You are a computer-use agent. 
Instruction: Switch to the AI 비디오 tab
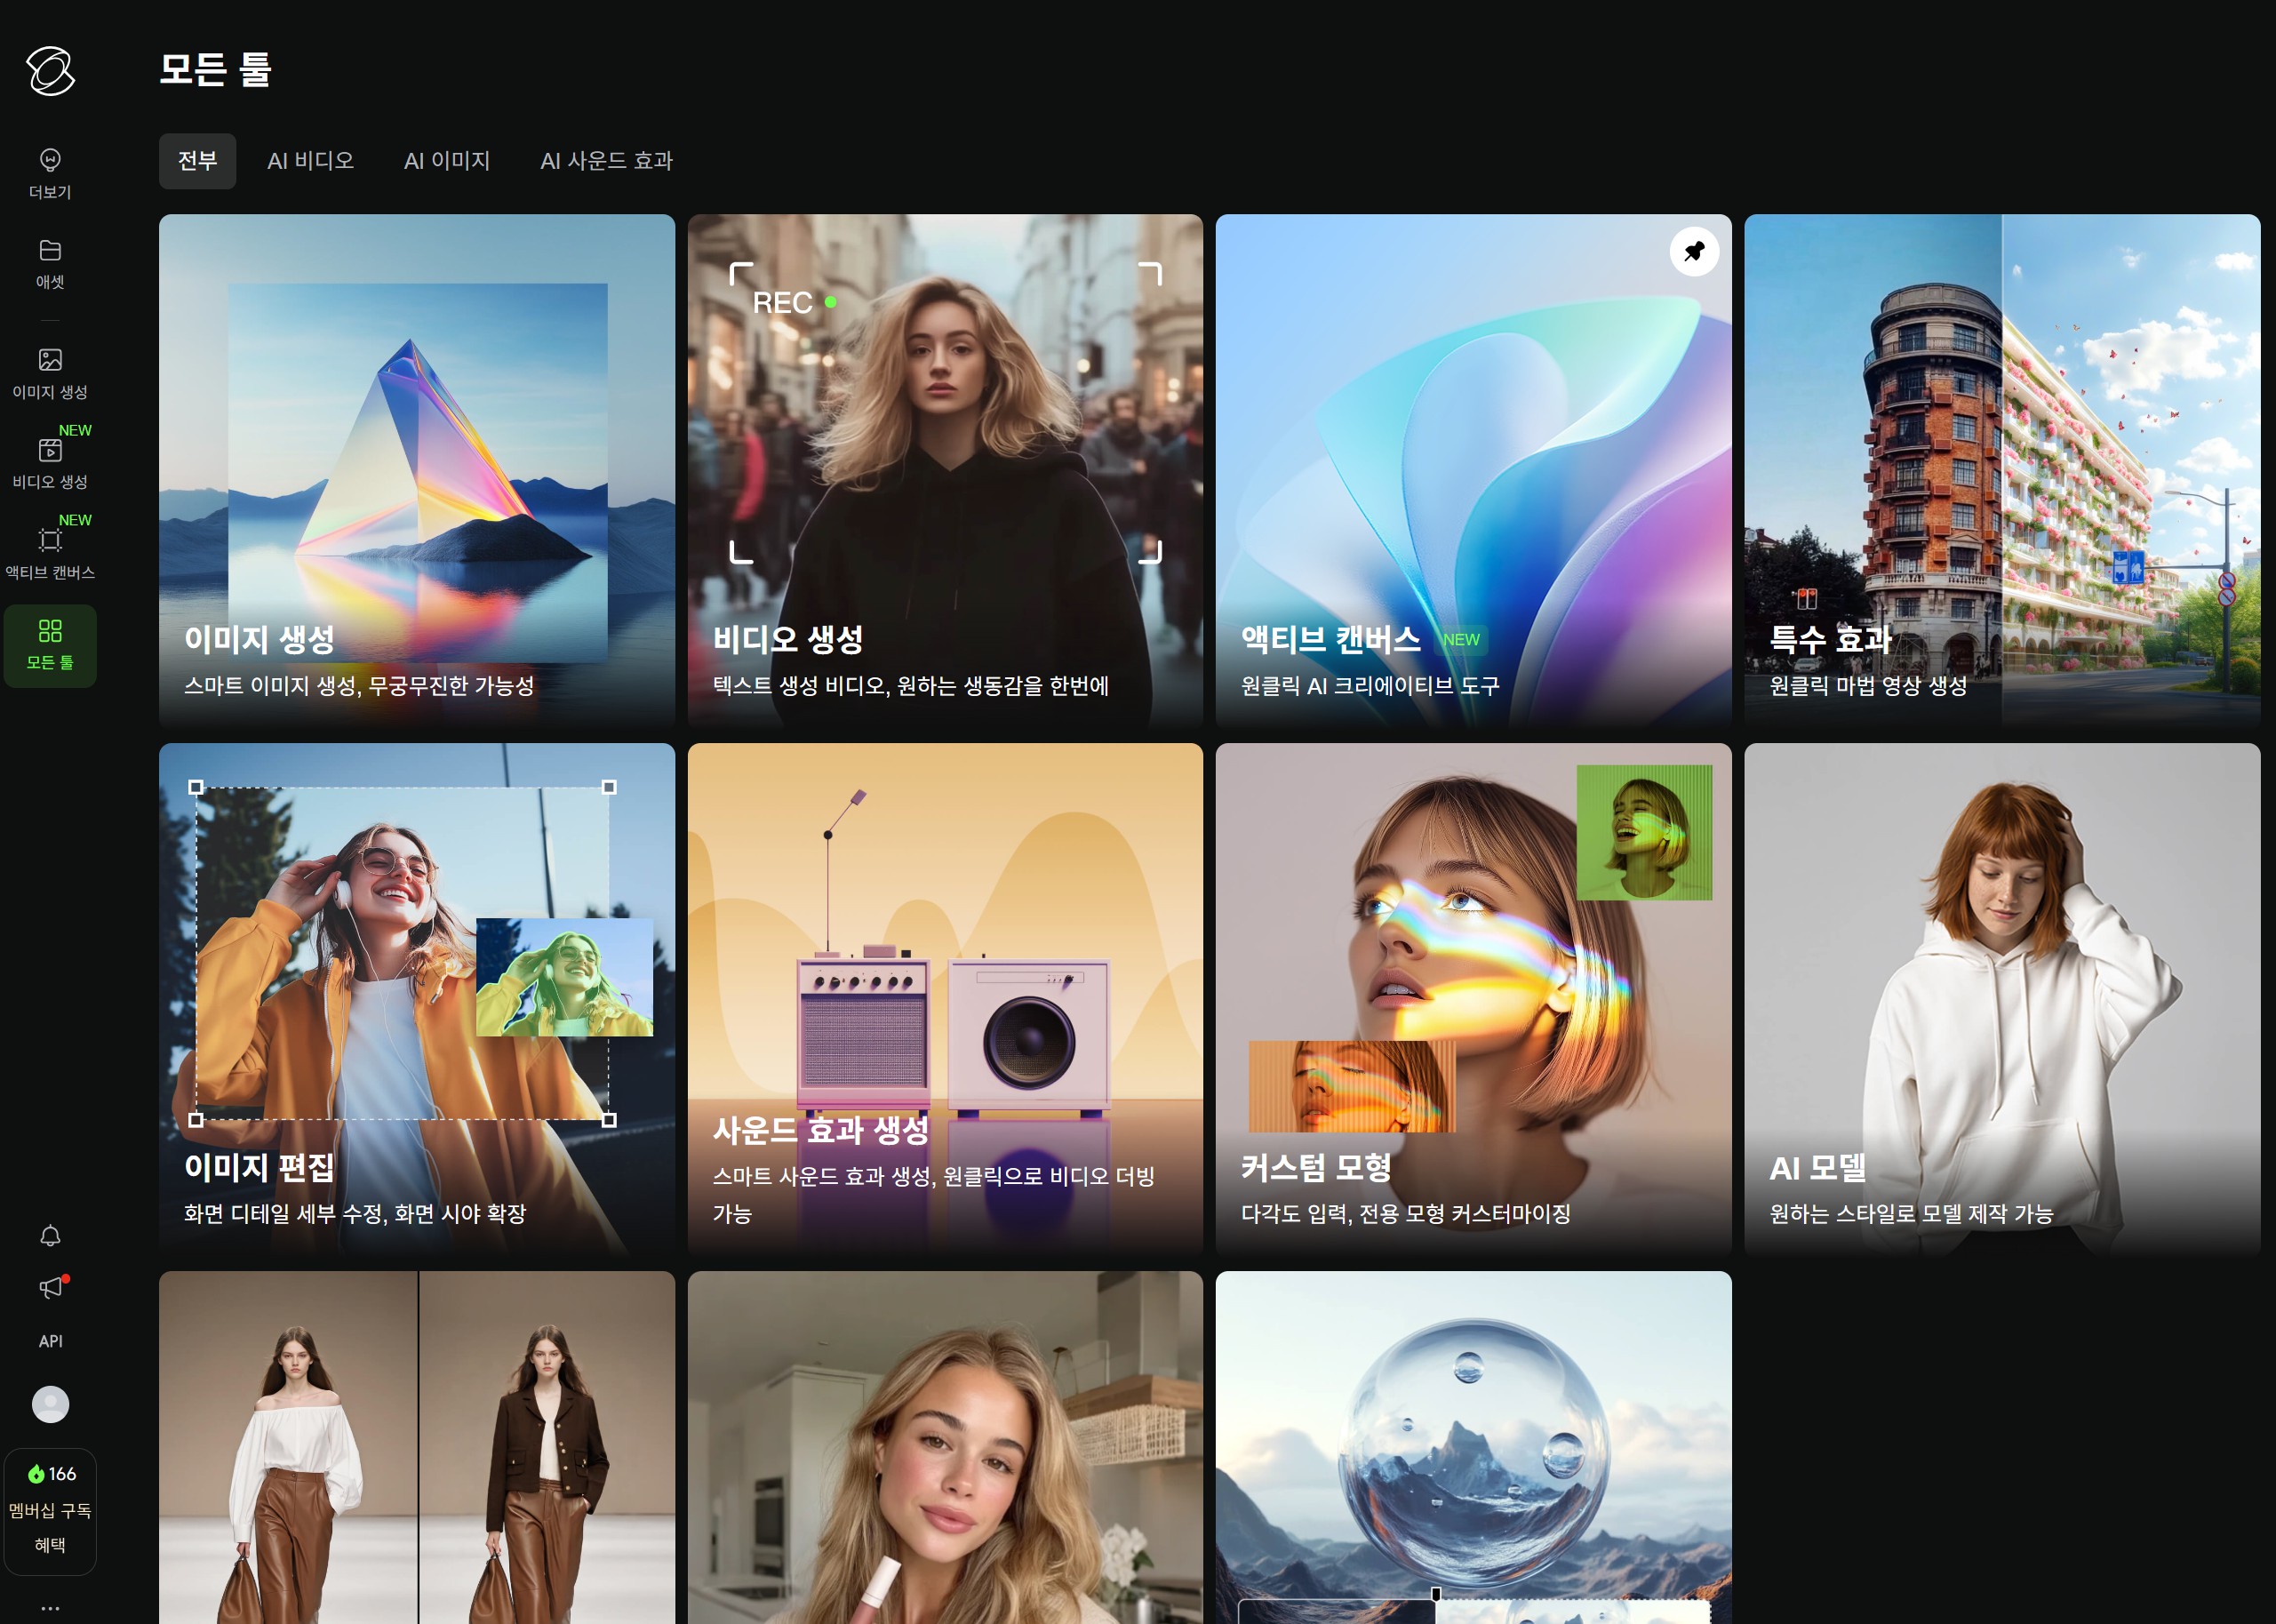(310, 161)
